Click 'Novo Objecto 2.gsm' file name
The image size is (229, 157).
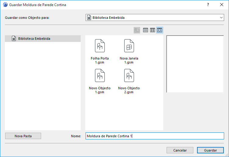coord(129,90)
